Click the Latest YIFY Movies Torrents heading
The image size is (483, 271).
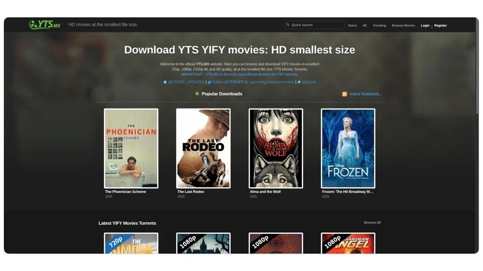click(127, 223)
